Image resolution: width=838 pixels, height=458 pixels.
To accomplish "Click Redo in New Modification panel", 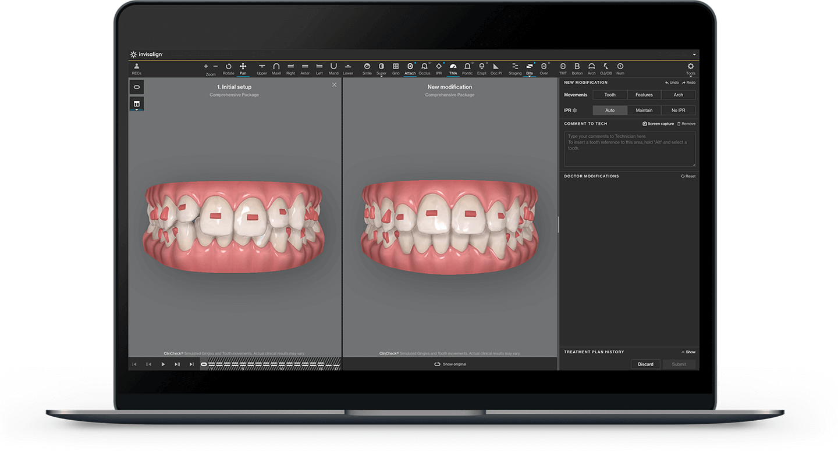I will coord(688,83).
